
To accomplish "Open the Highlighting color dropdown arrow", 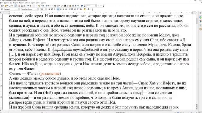I will point(86,9).
